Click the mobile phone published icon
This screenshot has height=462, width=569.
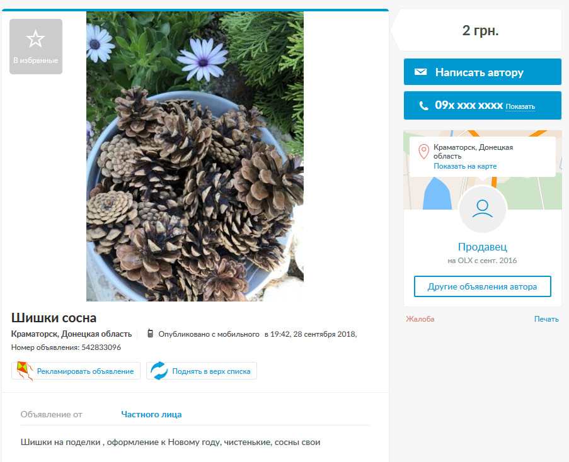pyautogui.click(x=150, y=334)
